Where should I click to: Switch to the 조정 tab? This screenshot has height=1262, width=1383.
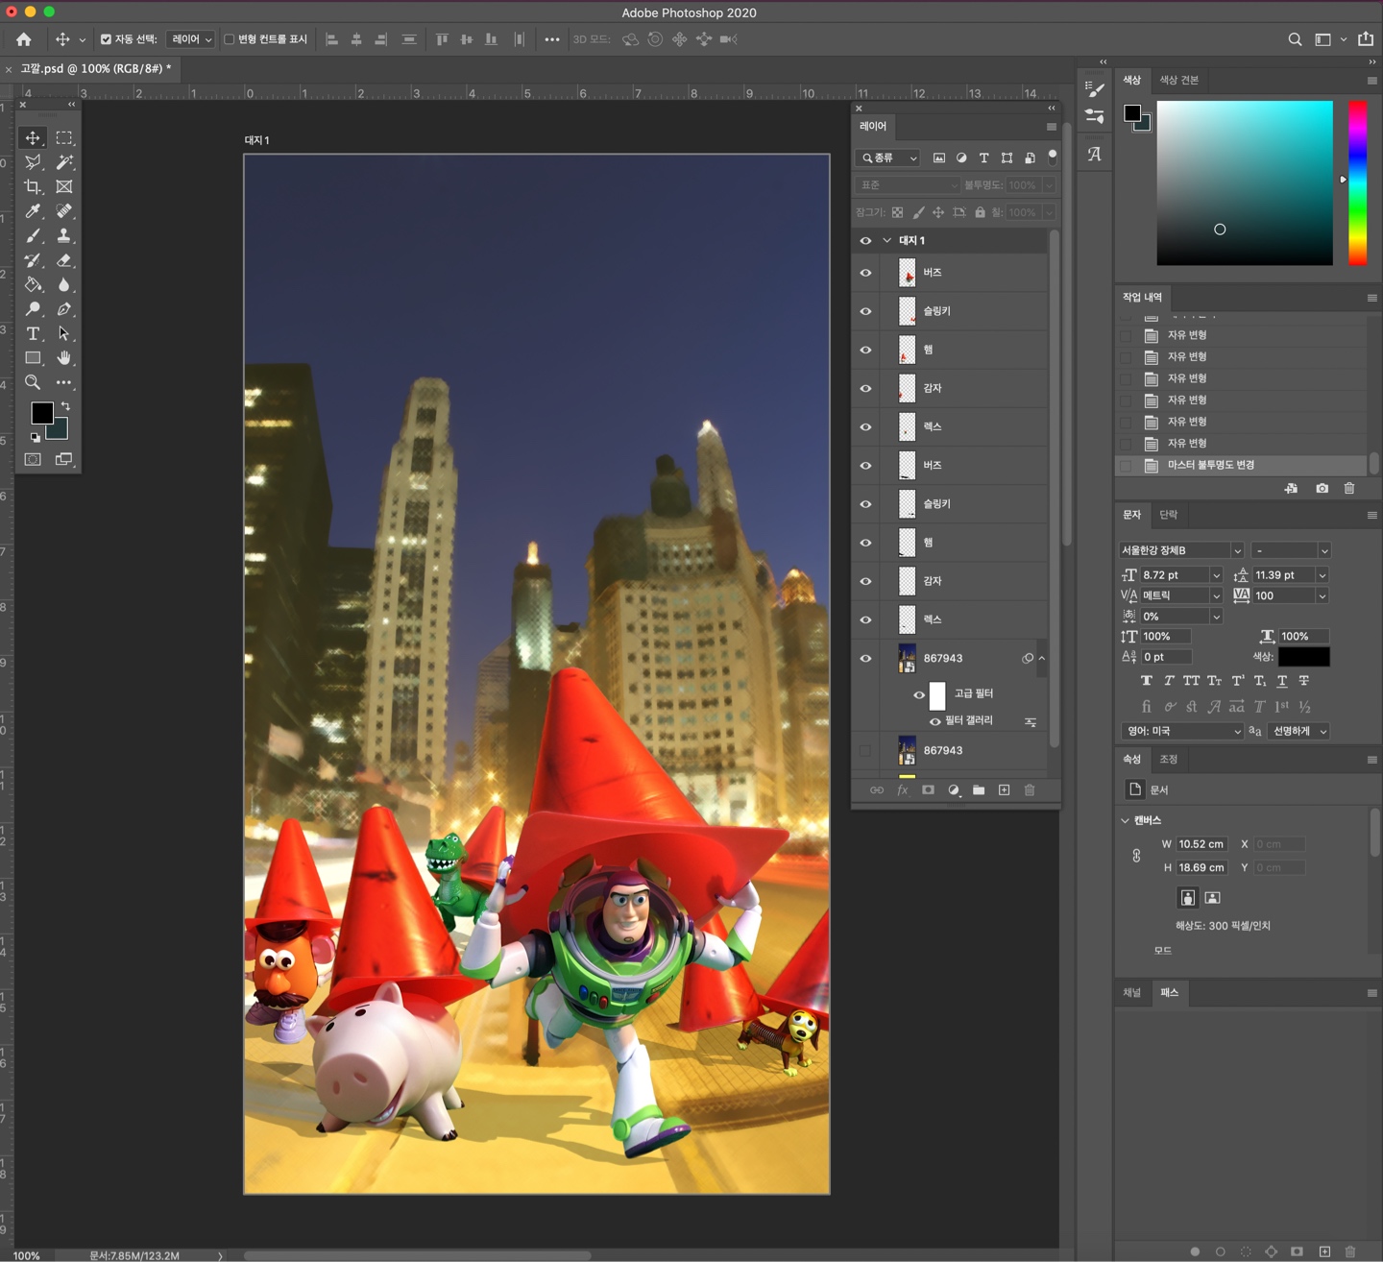1168,760
